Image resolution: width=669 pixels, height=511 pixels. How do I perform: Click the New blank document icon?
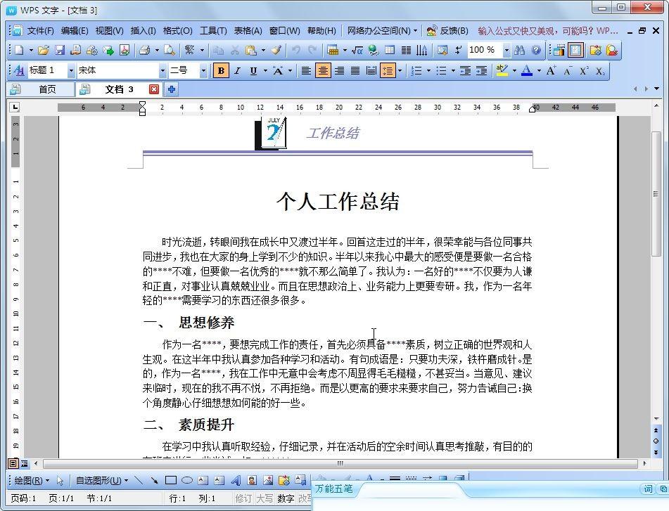(x=19, y=51)
